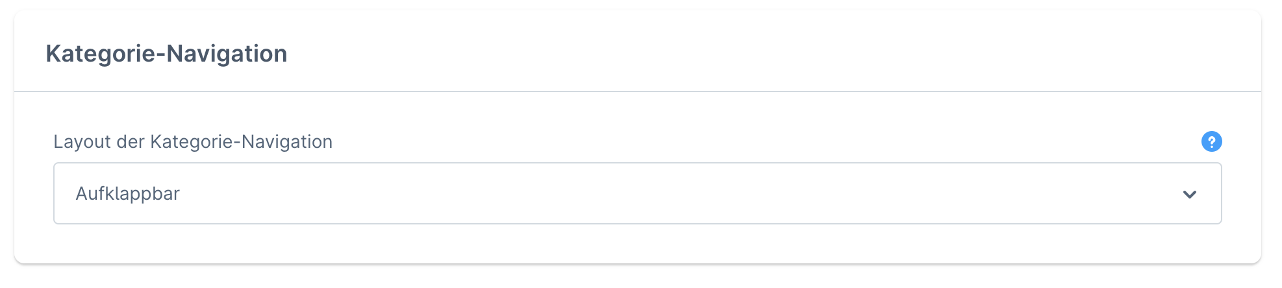
Task: Click the selected value Aufklappbar
Action: point(128,193)
